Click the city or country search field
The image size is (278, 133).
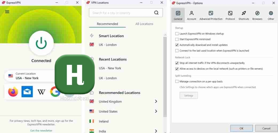121,13
